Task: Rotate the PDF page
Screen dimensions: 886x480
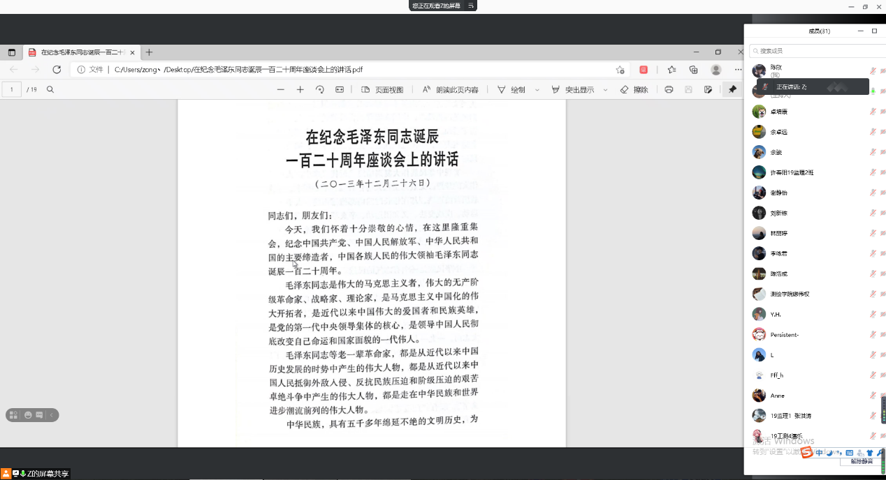Action: point(320,89)
